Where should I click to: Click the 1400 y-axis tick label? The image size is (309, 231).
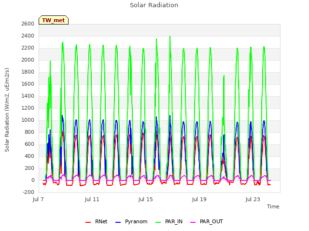(x=28, y=96)
